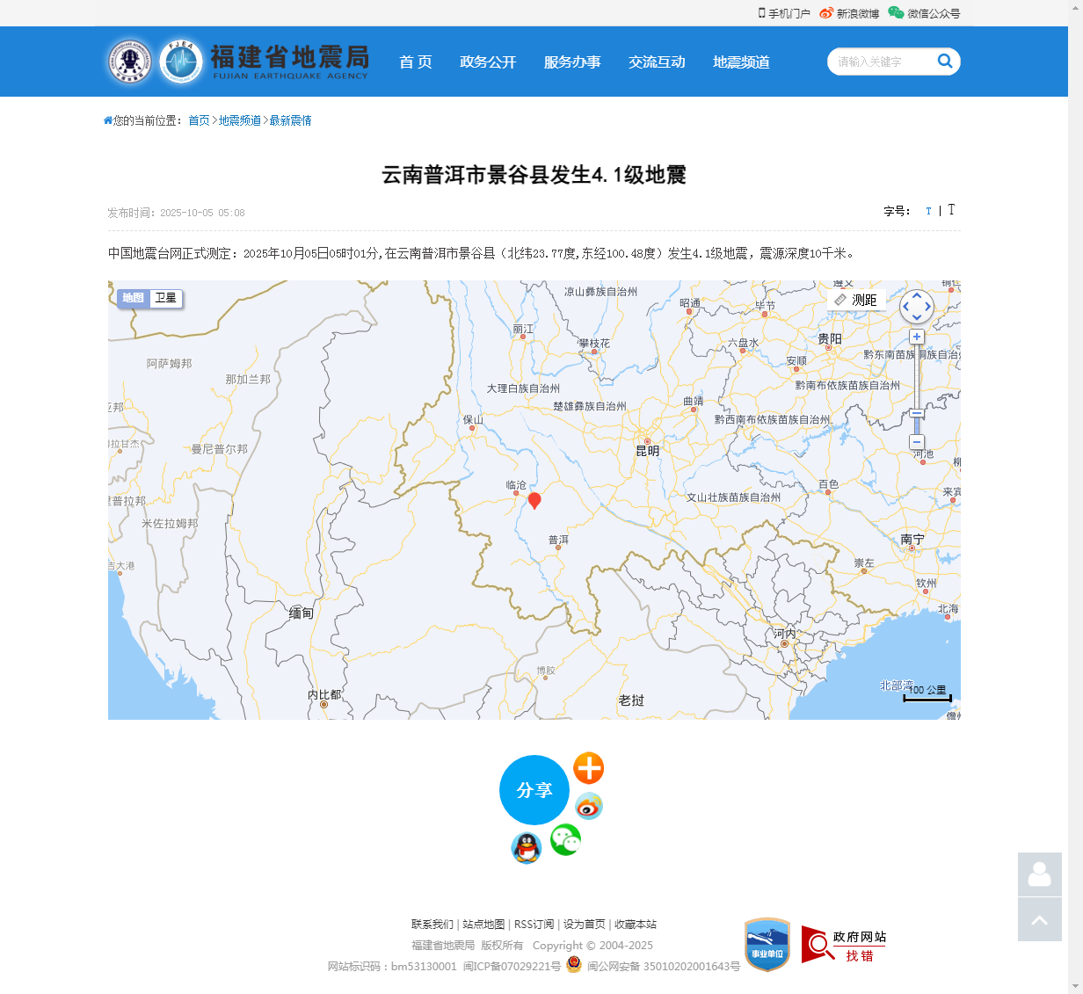Open the 联系我们 footer link
The height and width of the screenshot is (994, 1083).
pos(432,925)
